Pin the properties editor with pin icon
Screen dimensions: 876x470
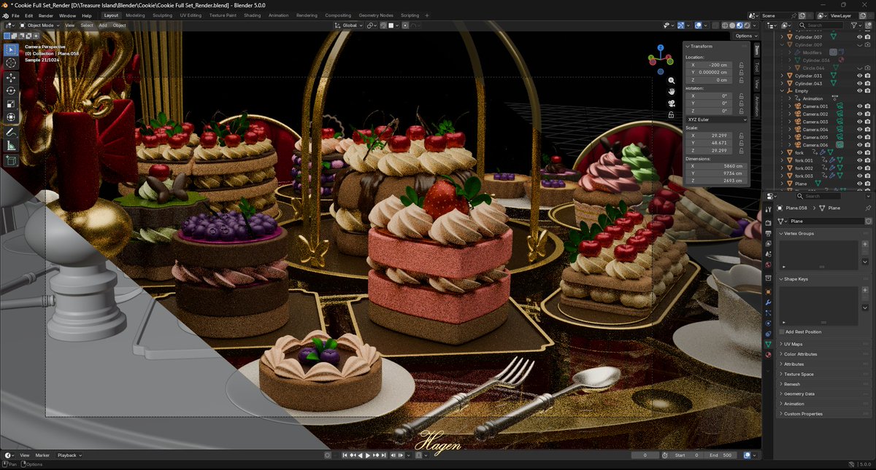pos(868,208)
